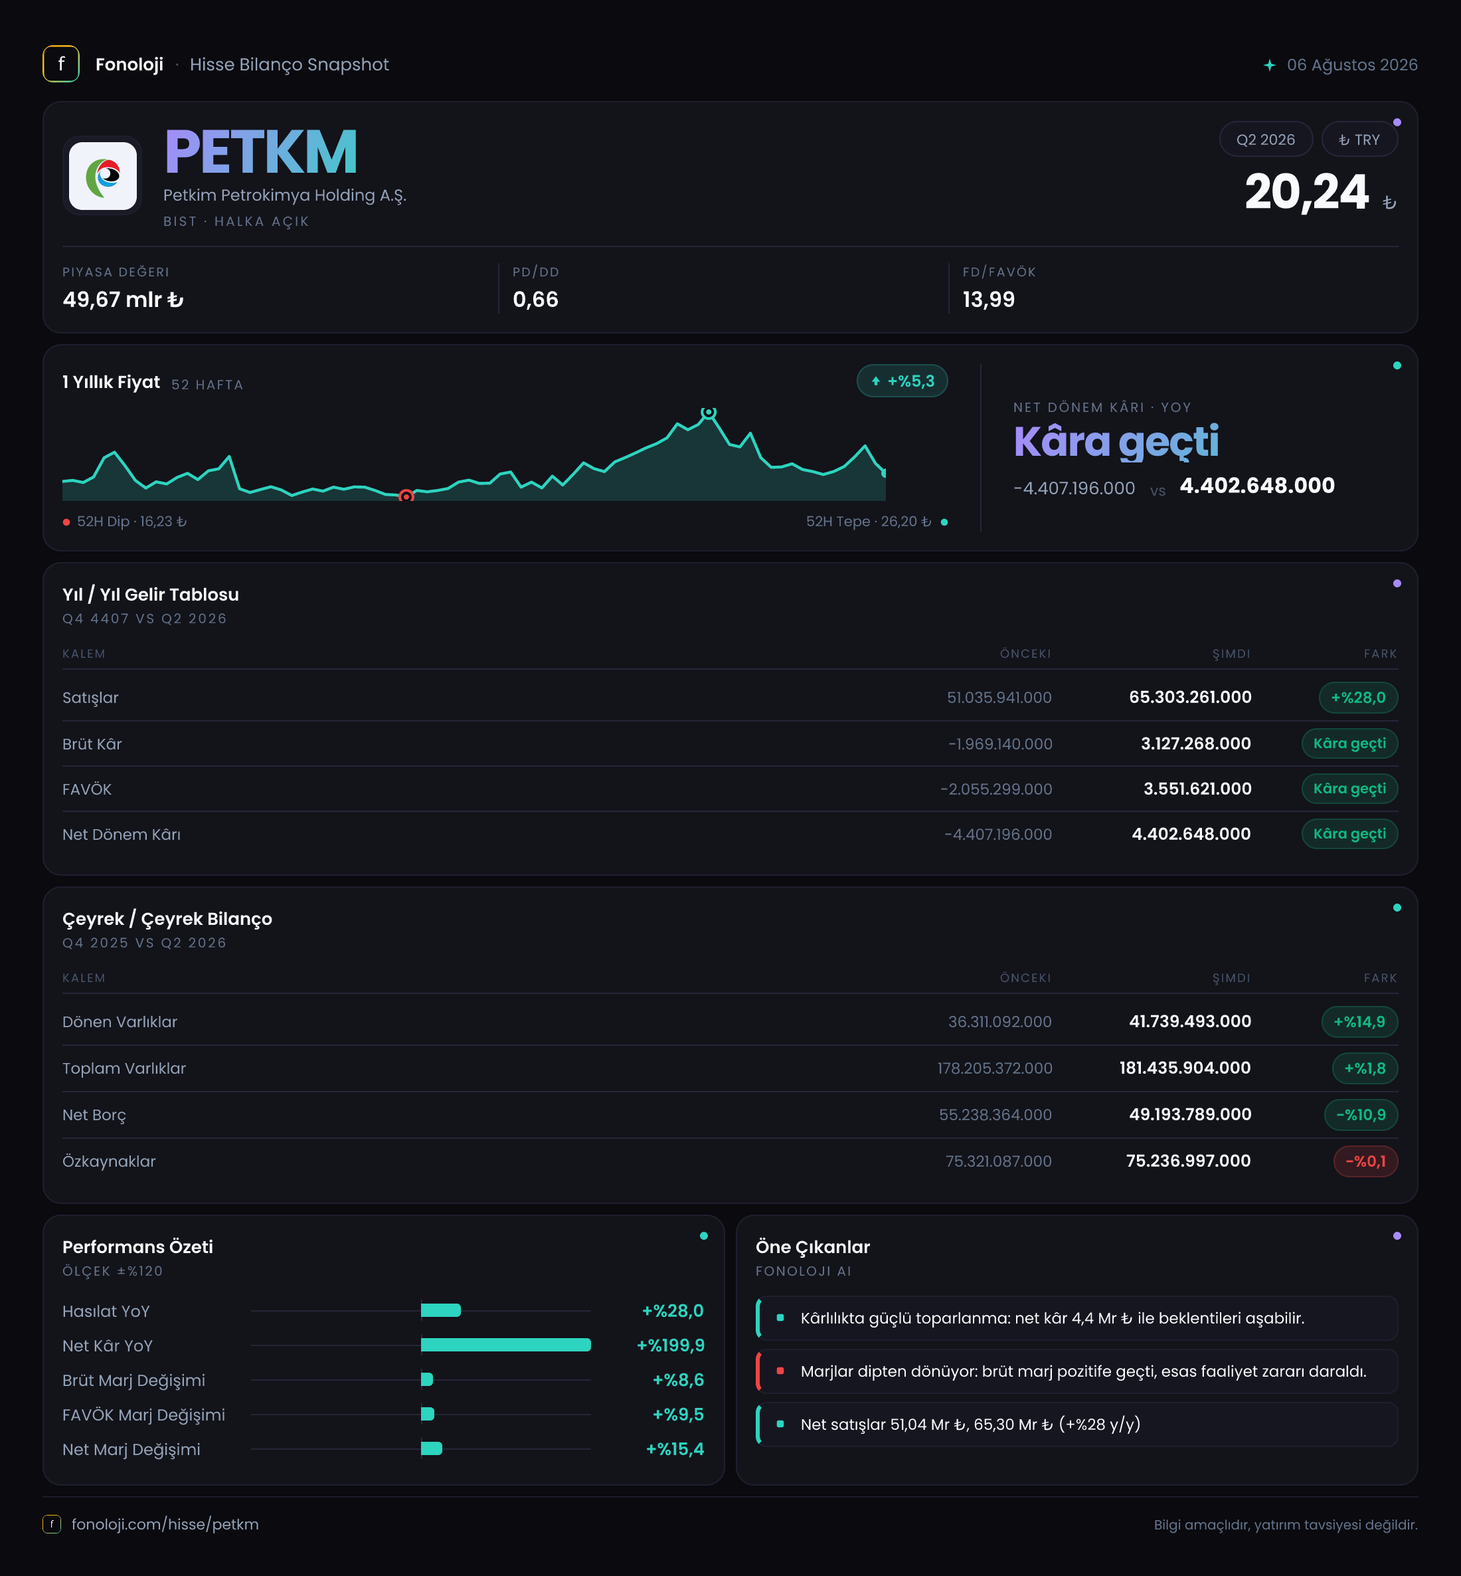Screen dimensions: 1461x1576
Task: Click the highlight about Kârlılıkta güçlü toparlanma
Action: [x=1076, y=1318]
